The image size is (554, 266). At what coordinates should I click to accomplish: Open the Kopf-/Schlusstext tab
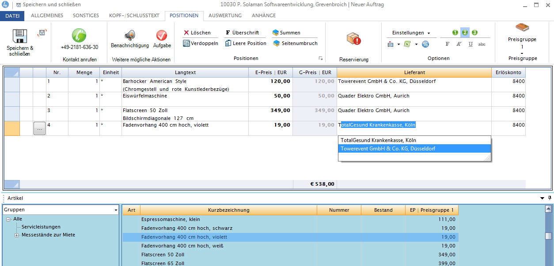[x=134, y=15]
